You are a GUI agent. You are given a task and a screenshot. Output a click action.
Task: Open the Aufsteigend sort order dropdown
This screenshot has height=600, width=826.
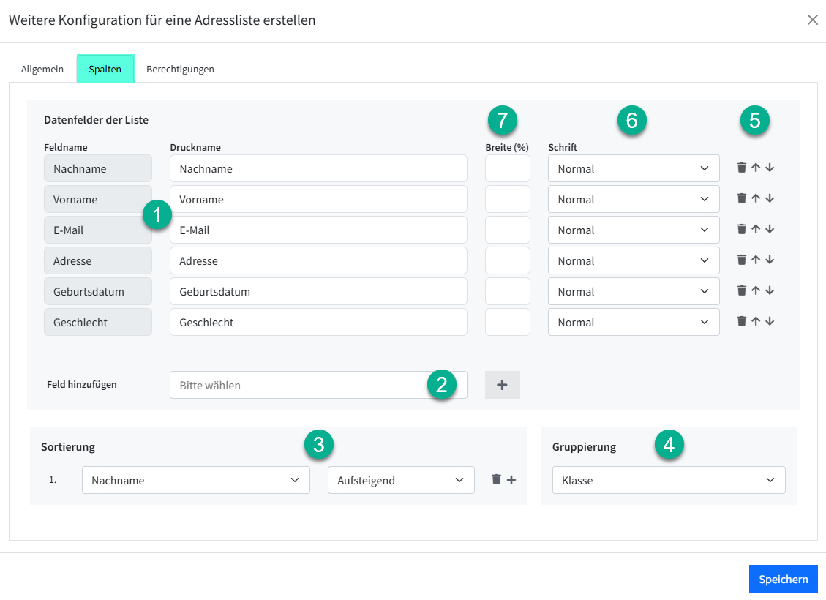coord(401,480)
